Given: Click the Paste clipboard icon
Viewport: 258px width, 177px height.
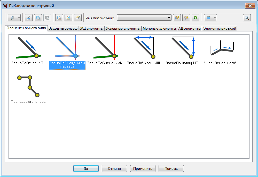Looking at the screenshot, I should point(47,18).
